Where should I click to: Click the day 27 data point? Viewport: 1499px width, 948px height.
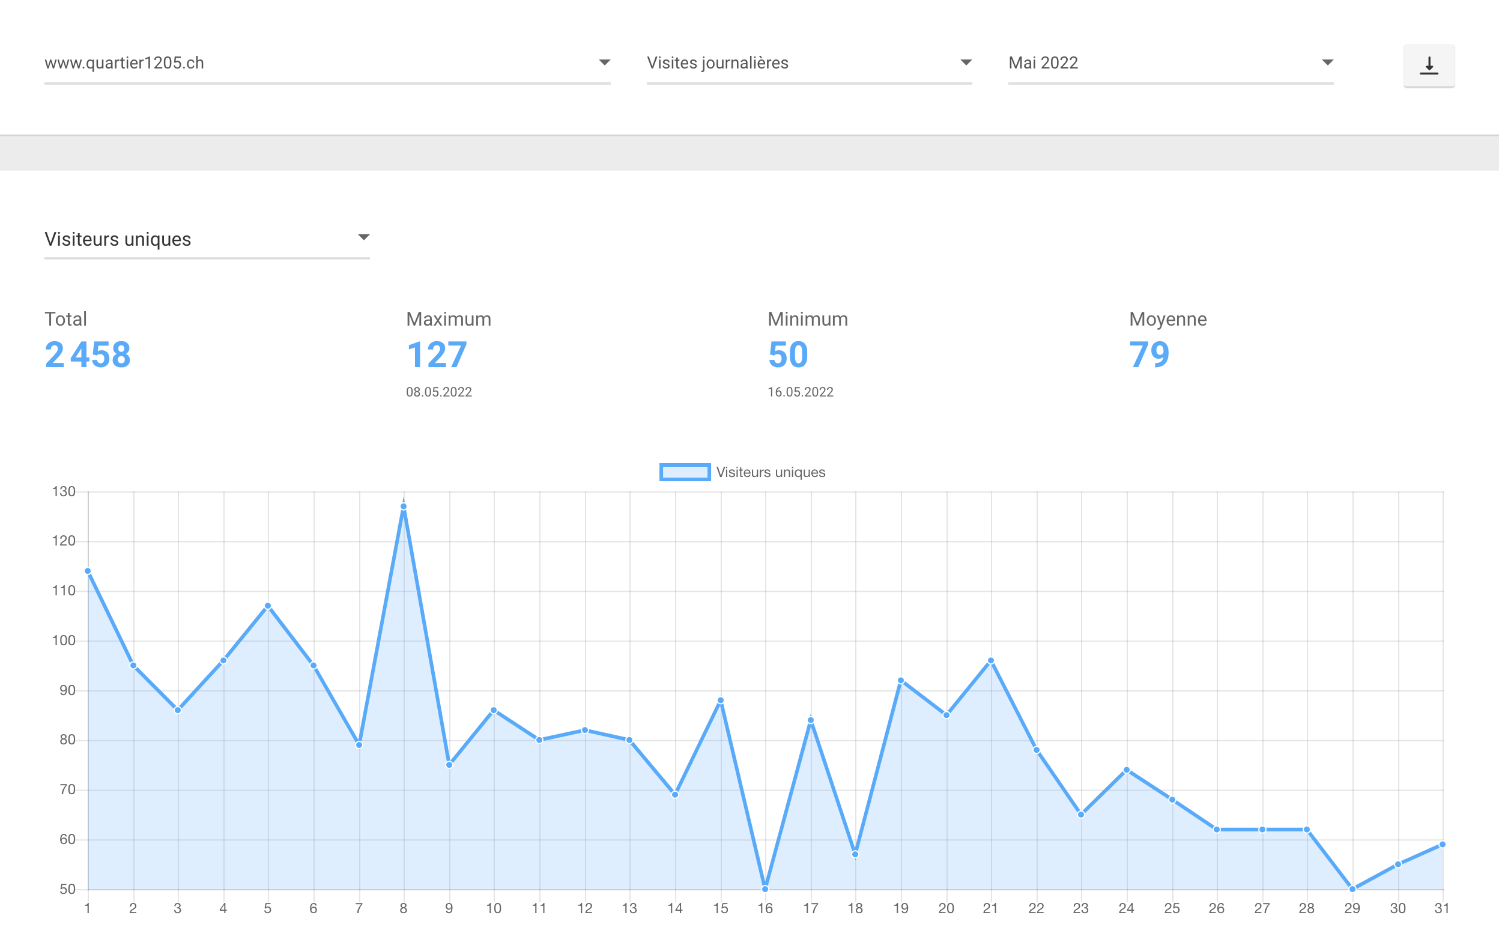point(1262,830)
